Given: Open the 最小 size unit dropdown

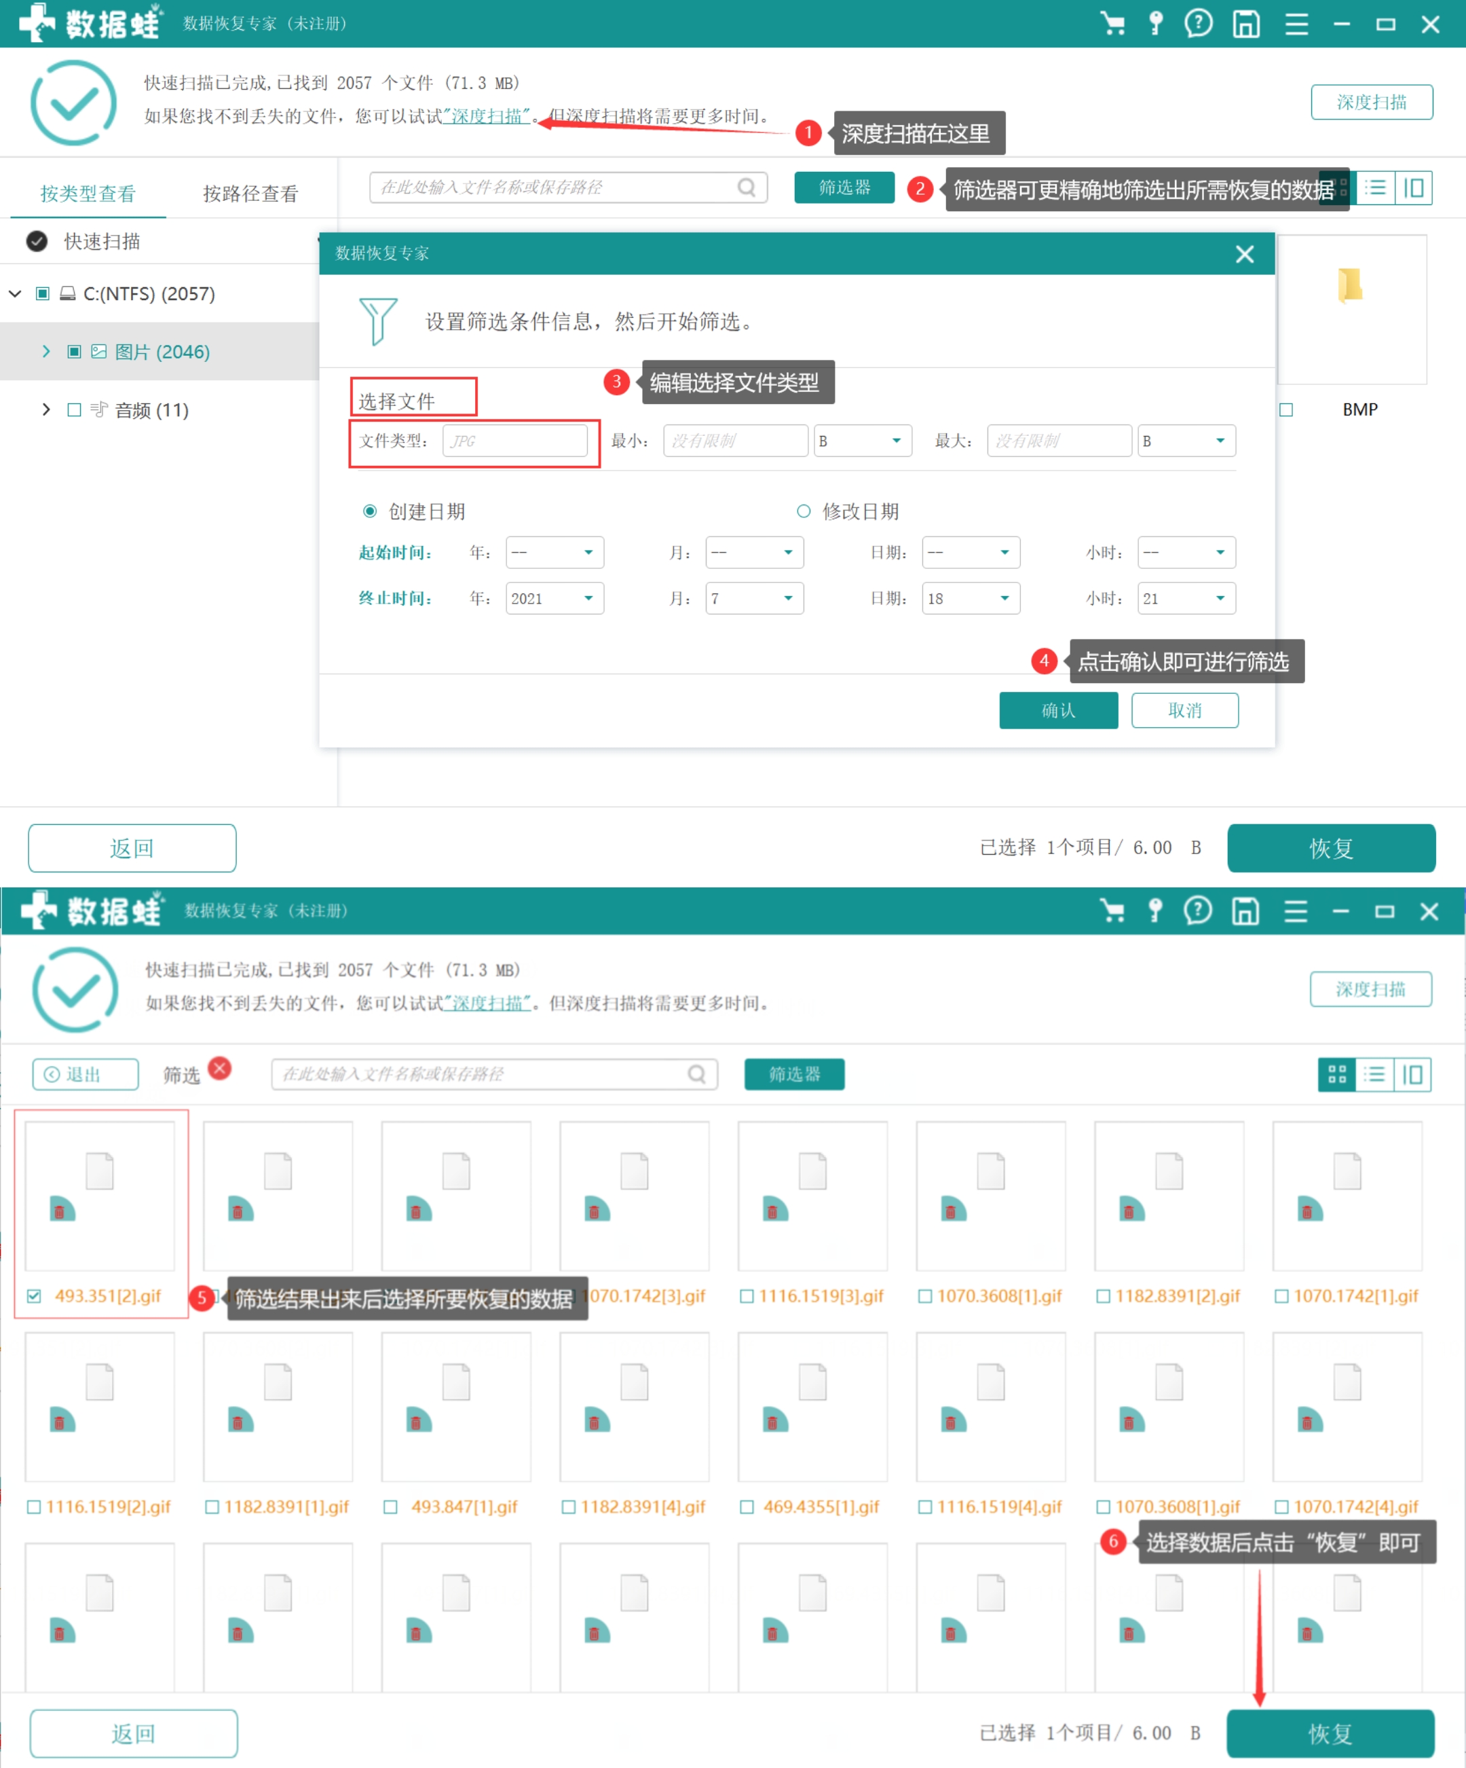Looking at the screenshot, I should [863, 441].
